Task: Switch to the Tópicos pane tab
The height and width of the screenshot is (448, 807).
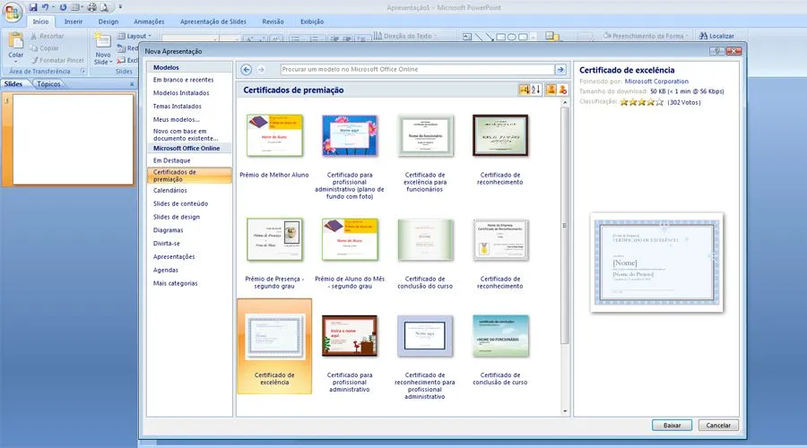Action: click(x=49, y=84)
